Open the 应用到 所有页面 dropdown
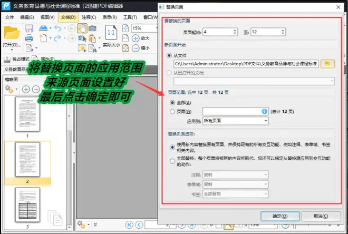Image resolution: width=348 pixels, height=234 pixels. [236, 121]
